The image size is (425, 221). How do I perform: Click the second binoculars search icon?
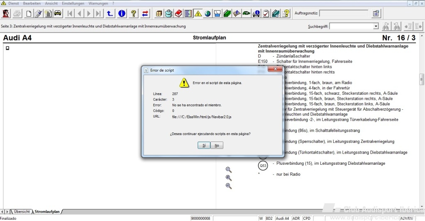point(396,26)
